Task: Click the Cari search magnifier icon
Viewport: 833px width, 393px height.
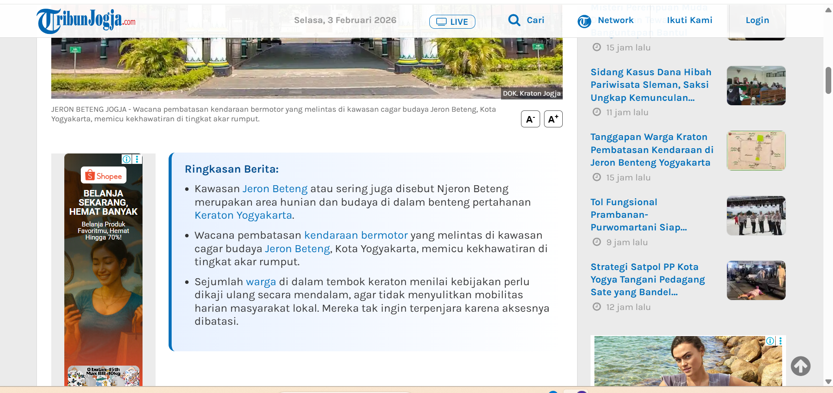Action: (514, 20)
